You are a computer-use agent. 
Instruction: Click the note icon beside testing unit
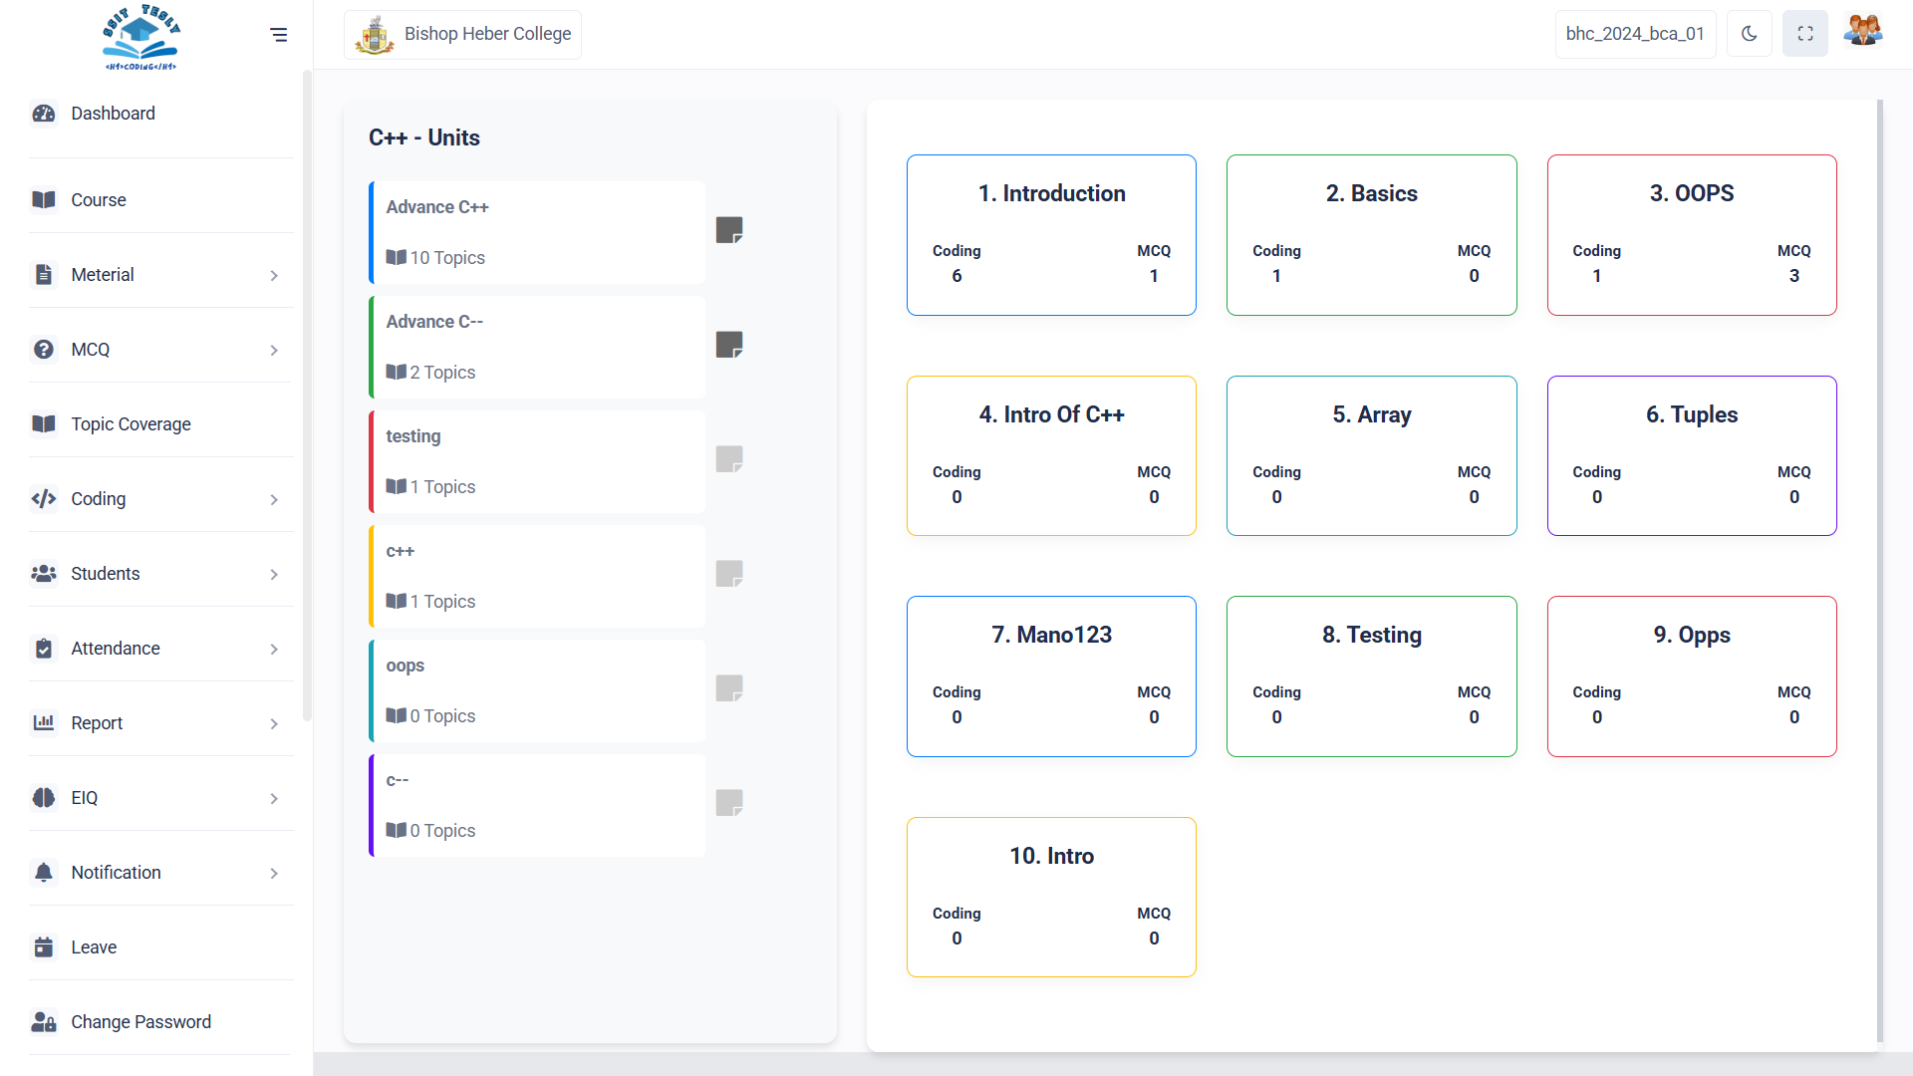(729, 459)
